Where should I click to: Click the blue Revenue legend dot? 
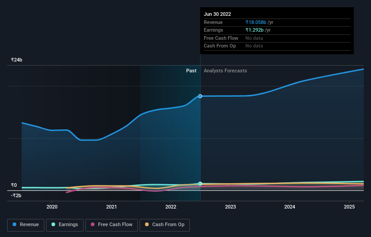coord(14,224)
